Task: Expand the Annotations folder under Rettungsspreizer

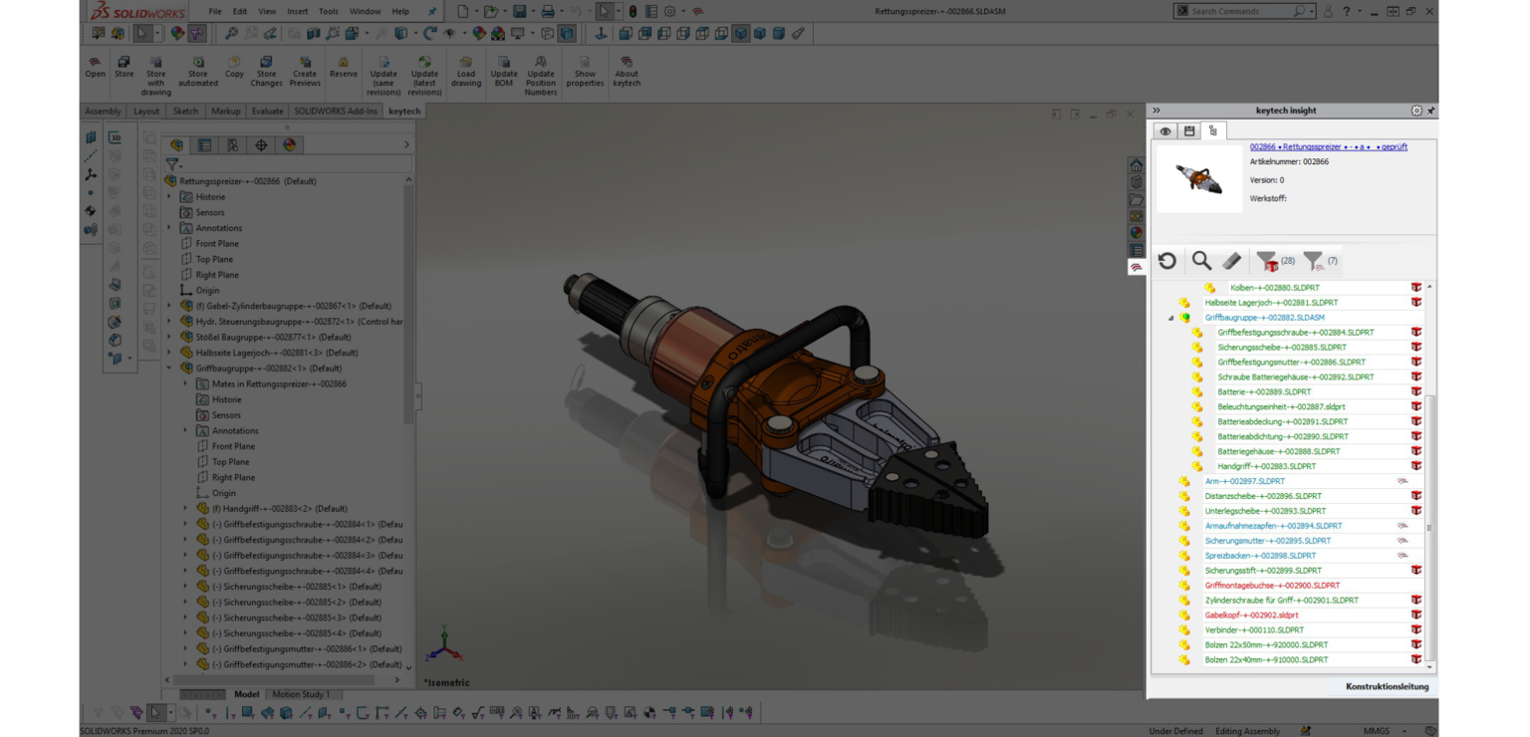Action: tap(169, 228)
